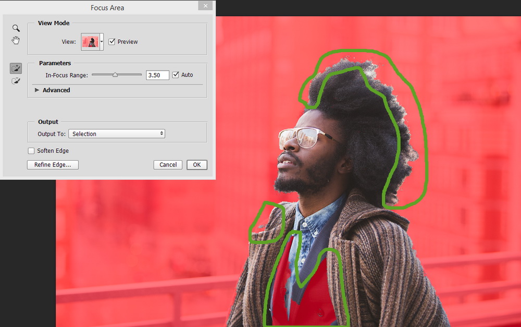The height and width of the screenshot is (327, 521).
Task: Expand the Advanced parameters section
Action: [x=37, y=90]
